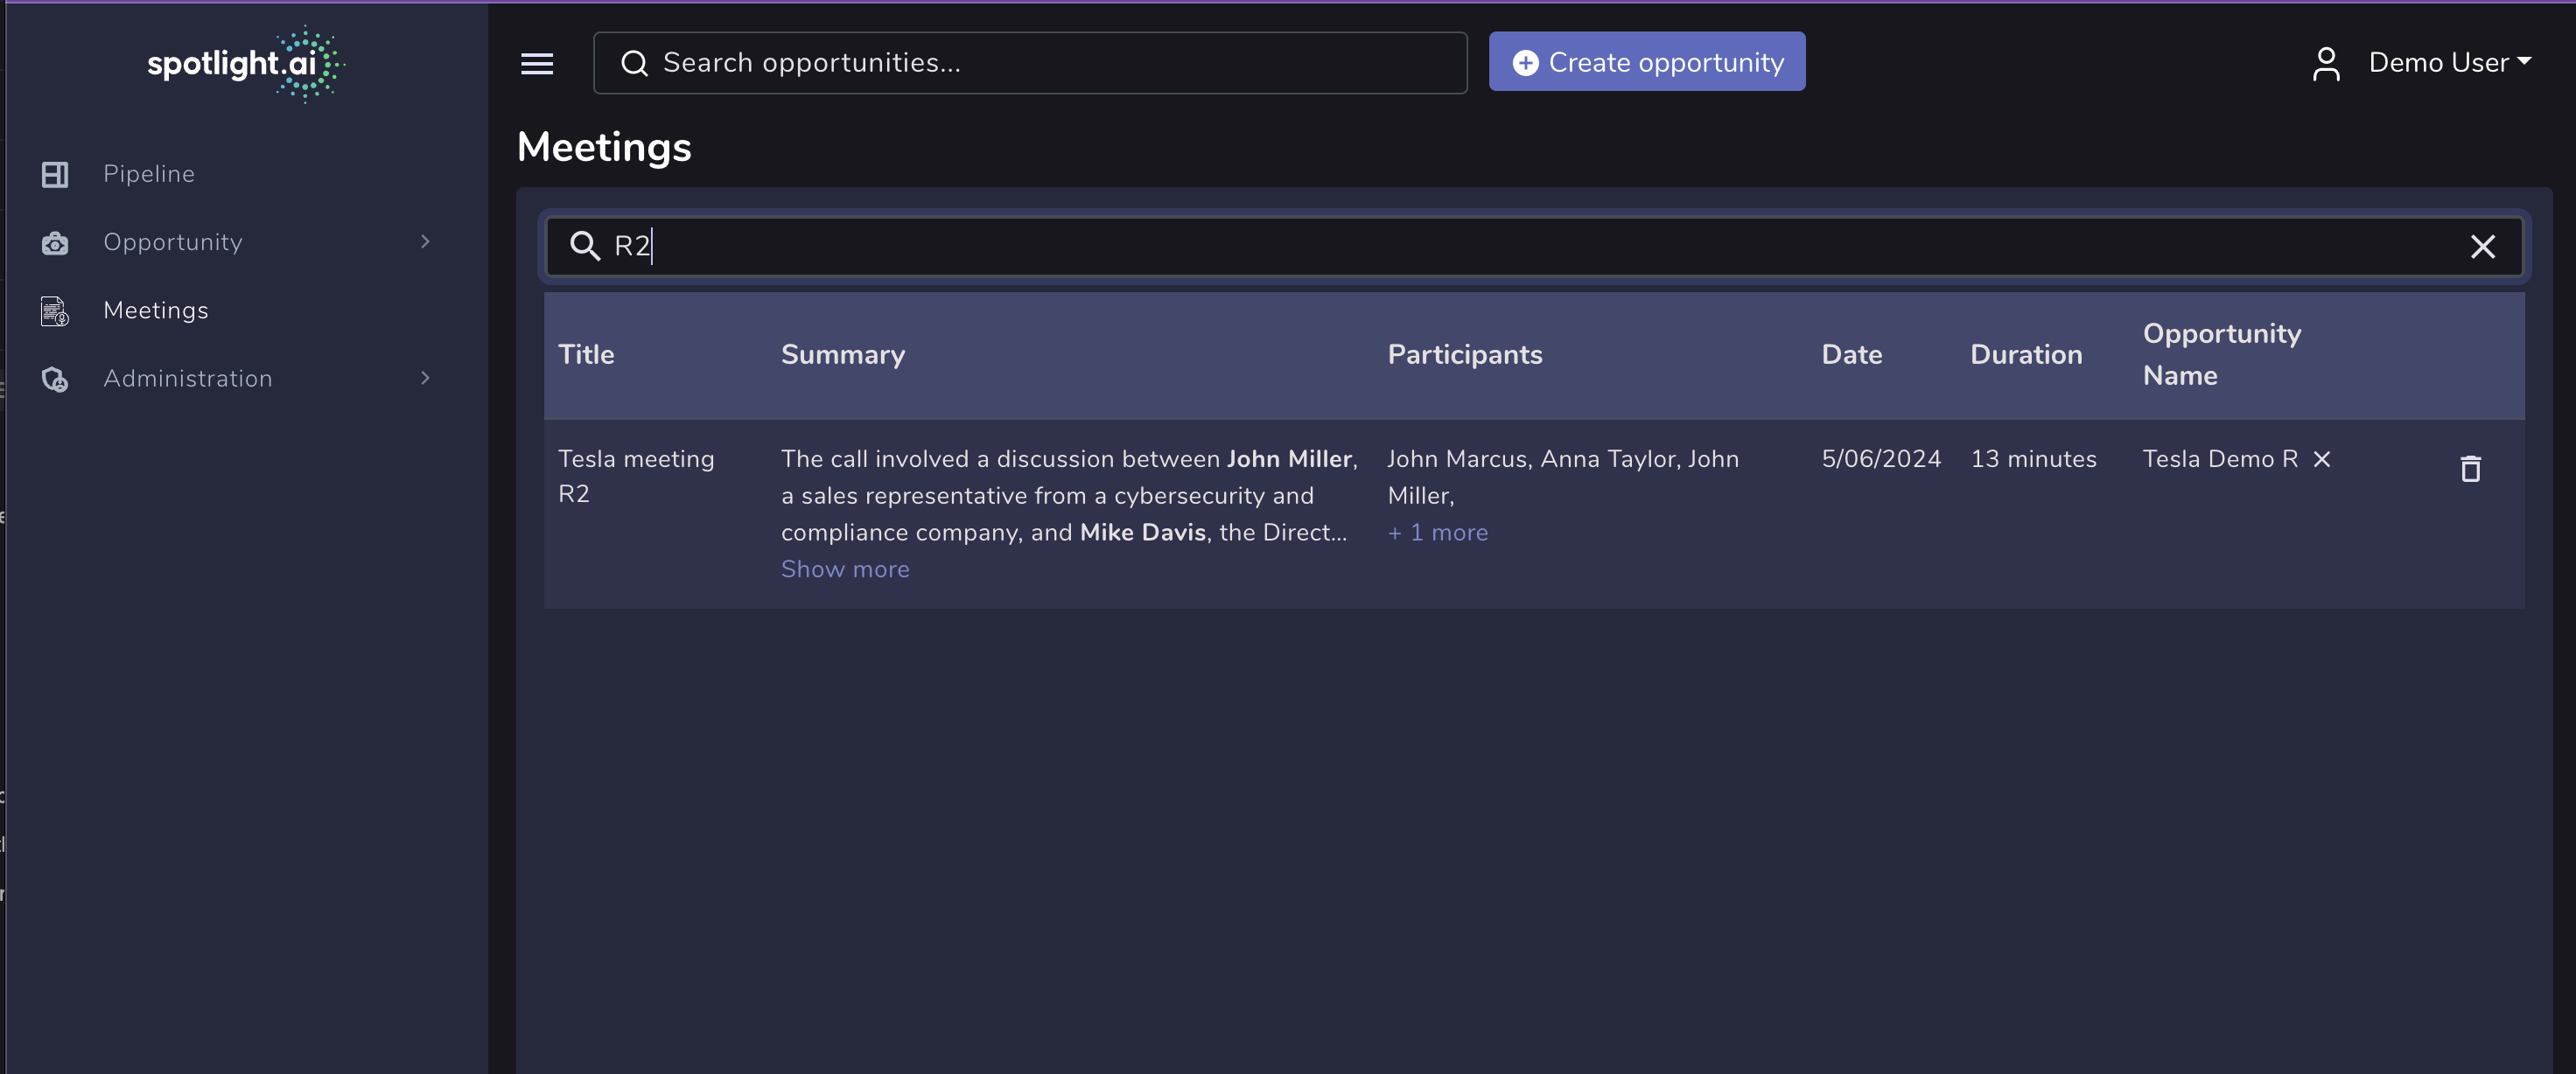The image size is (2576, 1074).
Task: Click the Meetings sidebar icon
Action: click(x=55, y=311)
